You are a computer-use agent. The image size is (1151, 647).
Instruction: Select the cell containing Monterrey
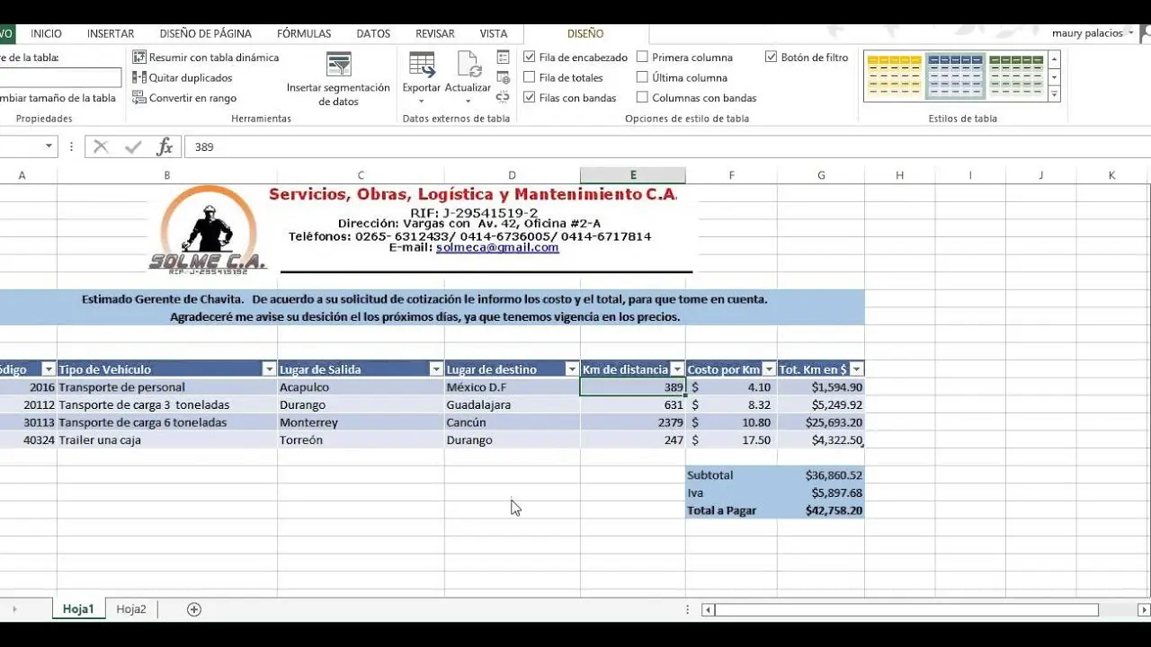click(x=361, y=422)
